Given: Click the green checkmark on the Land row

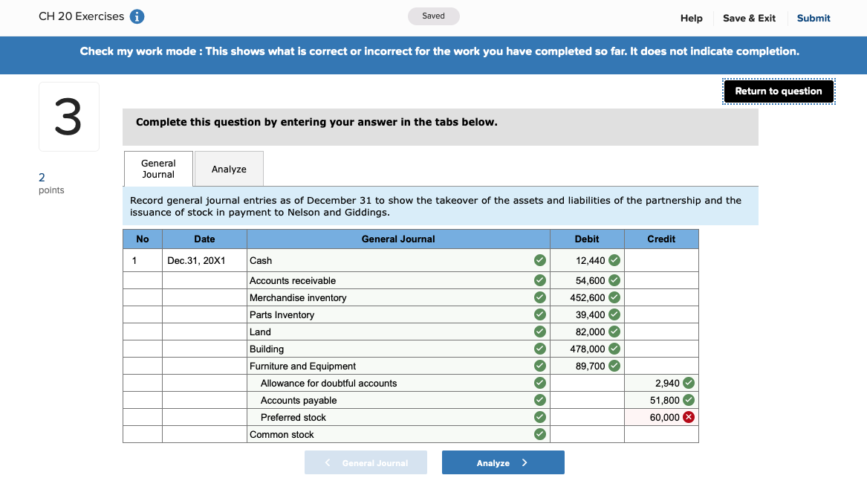Looking at the screenshot, I should pos(539,332).
